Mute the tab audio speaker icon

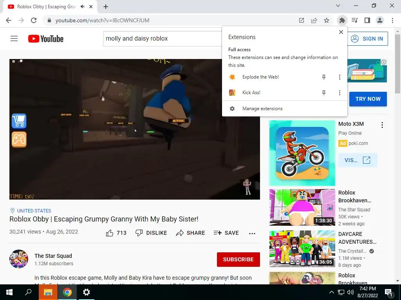(82, 7)
